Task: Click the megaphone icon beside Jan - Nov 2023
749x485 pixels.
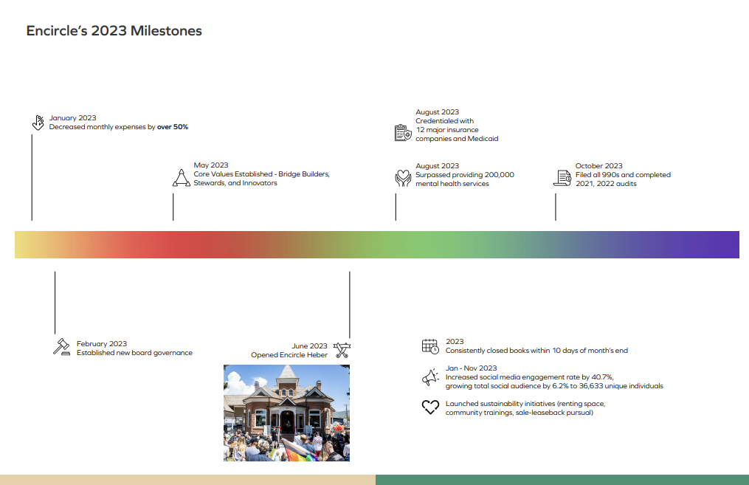Action: 430,377
